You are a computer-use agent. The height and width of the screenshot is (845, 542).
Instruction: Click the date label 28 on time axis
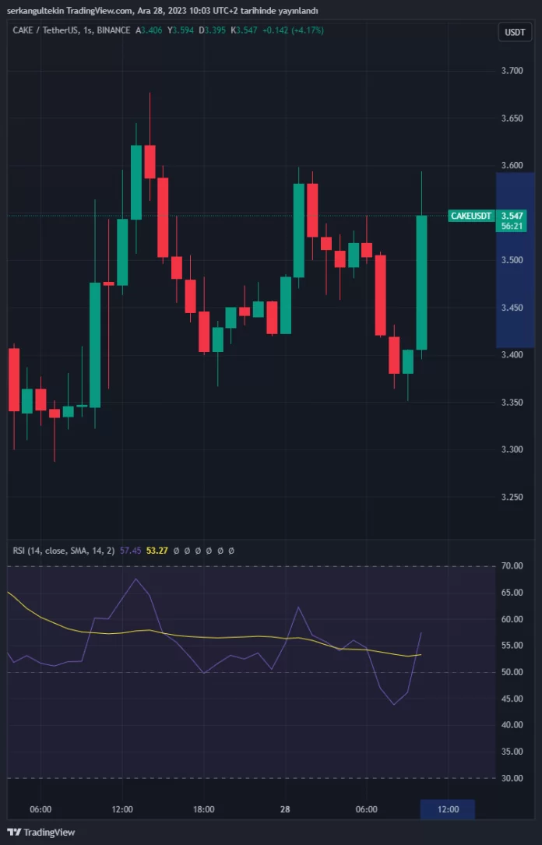click(285, 809)
